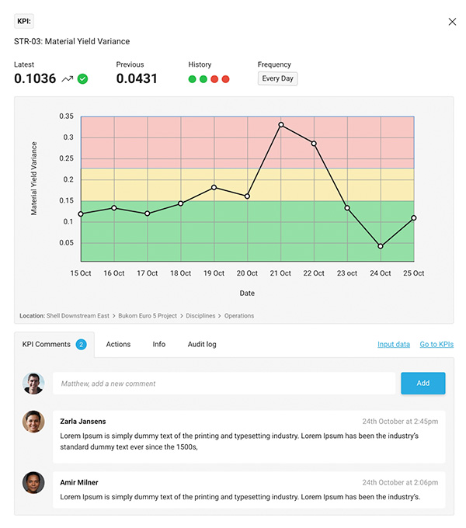Click the add a new comment field
The width and height of the screenshot is (466, 528).
point(224,384)
